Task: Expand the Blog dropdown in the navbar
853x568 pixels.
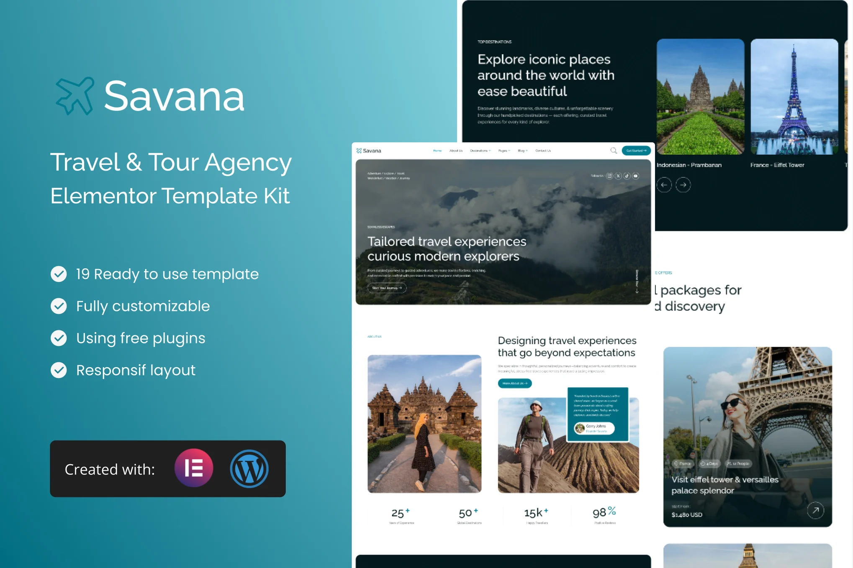Action: (522, 151)
